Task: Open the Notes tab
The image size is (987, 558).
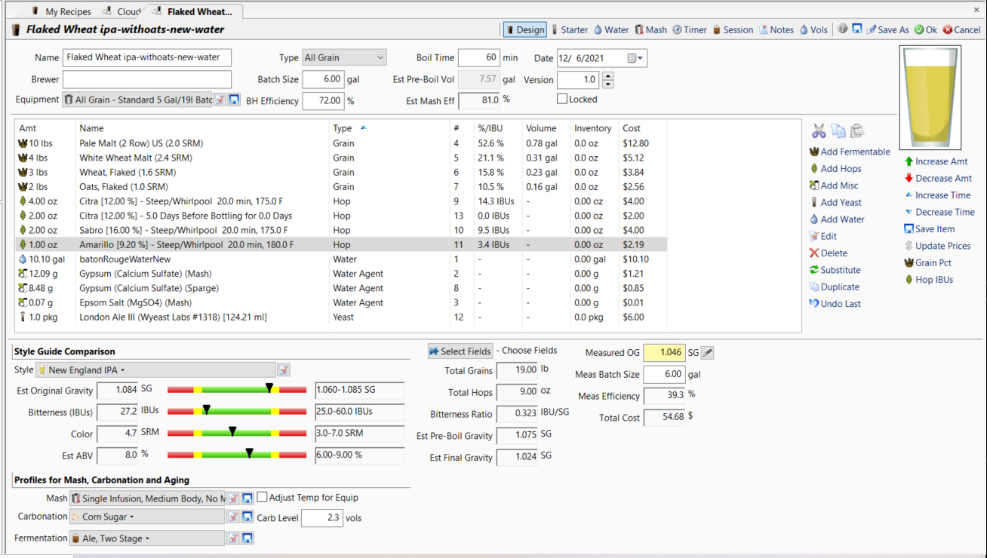Action: point(776,29)
